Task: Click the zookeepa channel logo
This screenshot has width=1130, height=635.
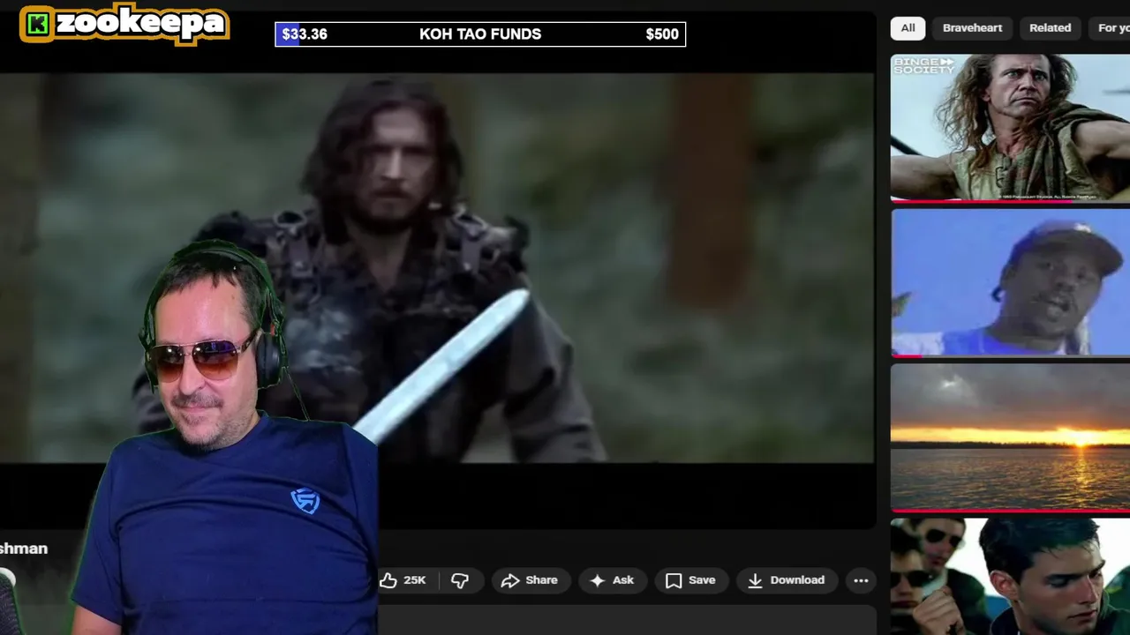Action: (124, 24)
